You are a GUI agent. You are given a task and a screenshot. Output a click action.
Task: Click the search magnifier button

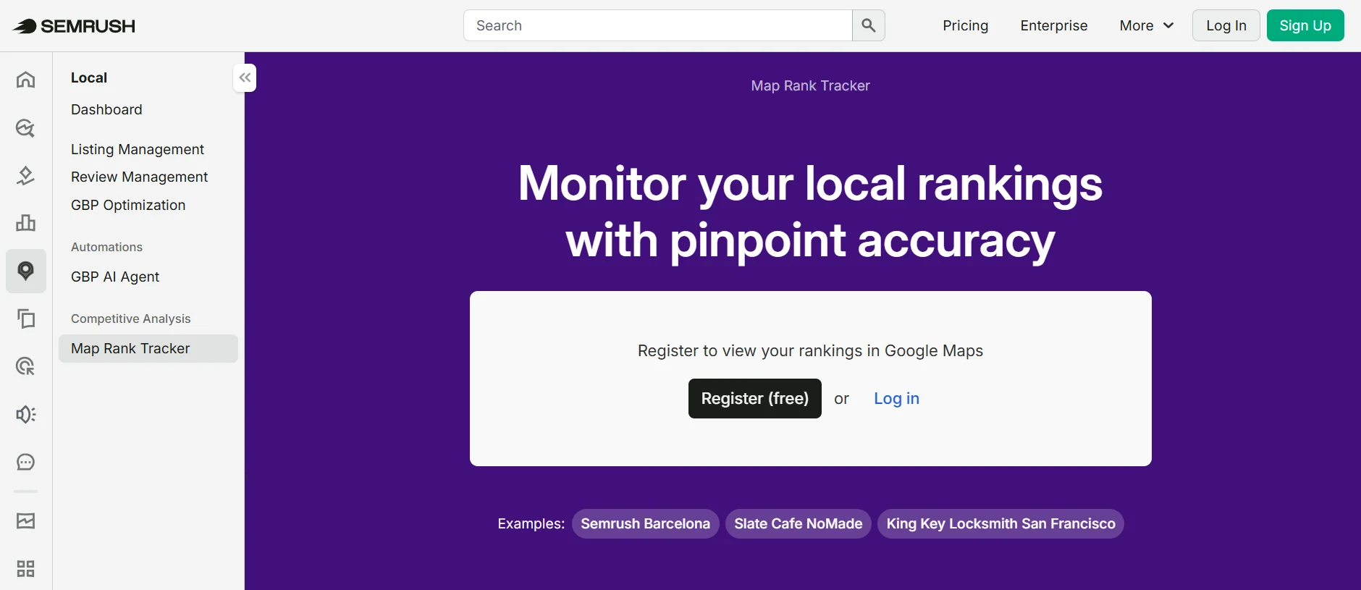point(869,25)
